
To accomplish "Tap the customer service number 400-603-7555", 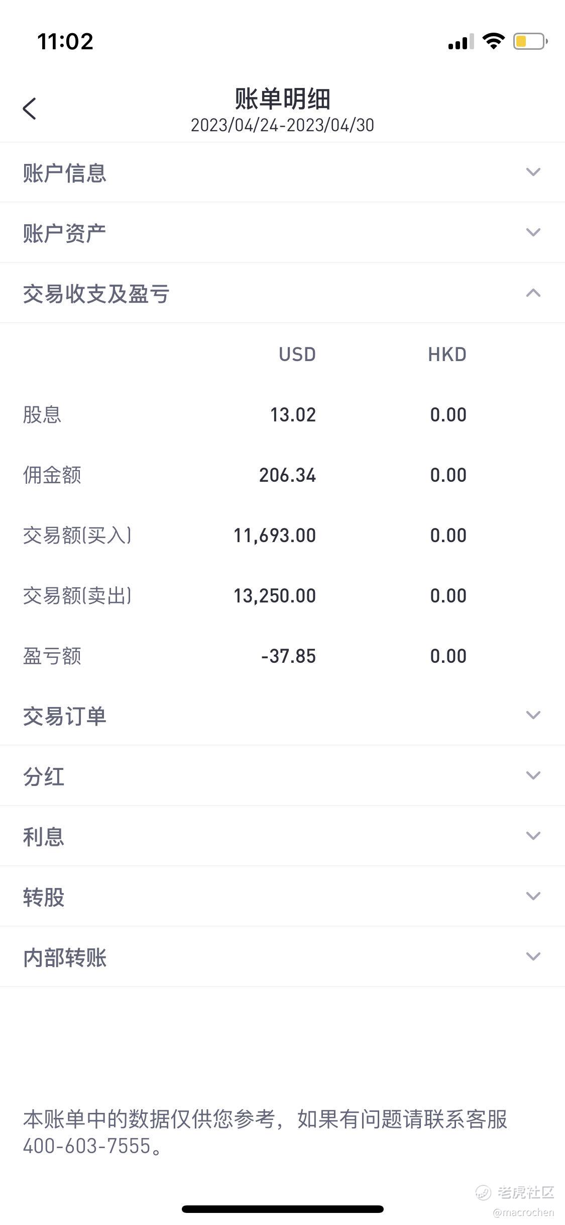I will pos(87,1146).
